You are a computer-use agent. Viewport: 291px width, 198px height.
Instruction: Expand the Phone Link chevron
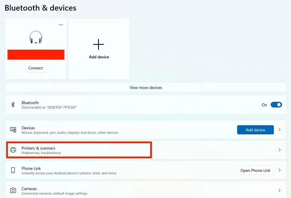[279, 170]
